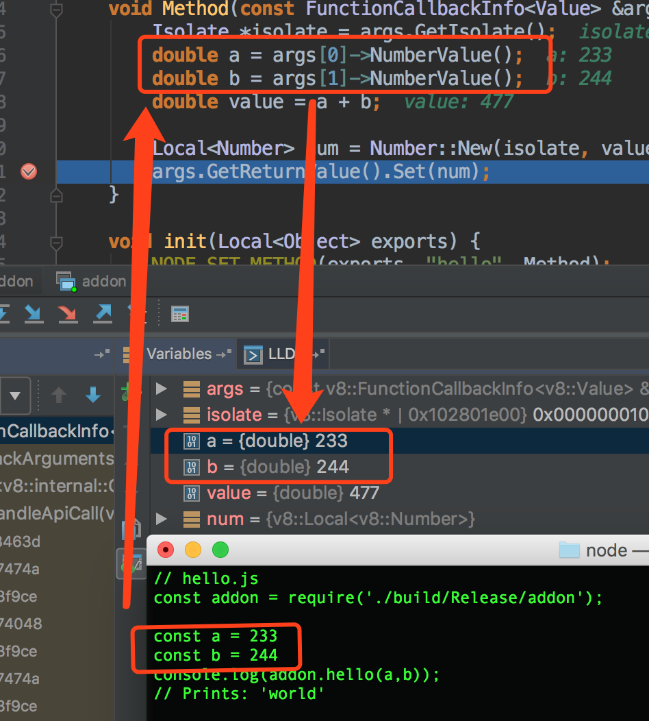Select the ckArguments stack frame
This screenshot has width=649, height=721.
point(57,459)
